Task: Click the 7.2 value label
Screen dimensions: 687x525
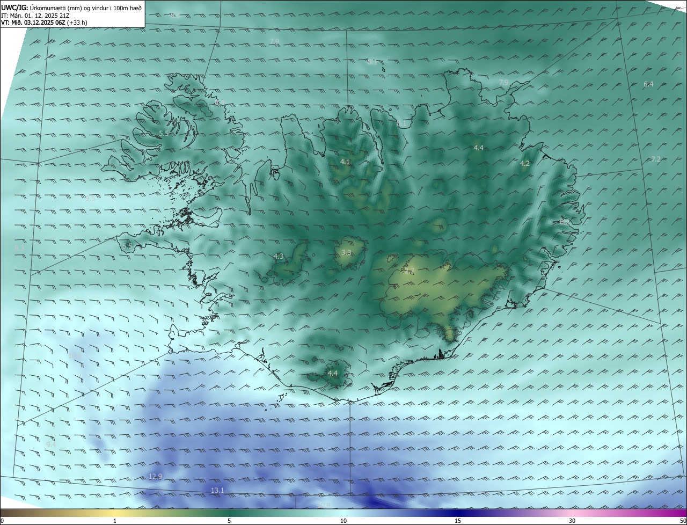Action: pos(656,159)
